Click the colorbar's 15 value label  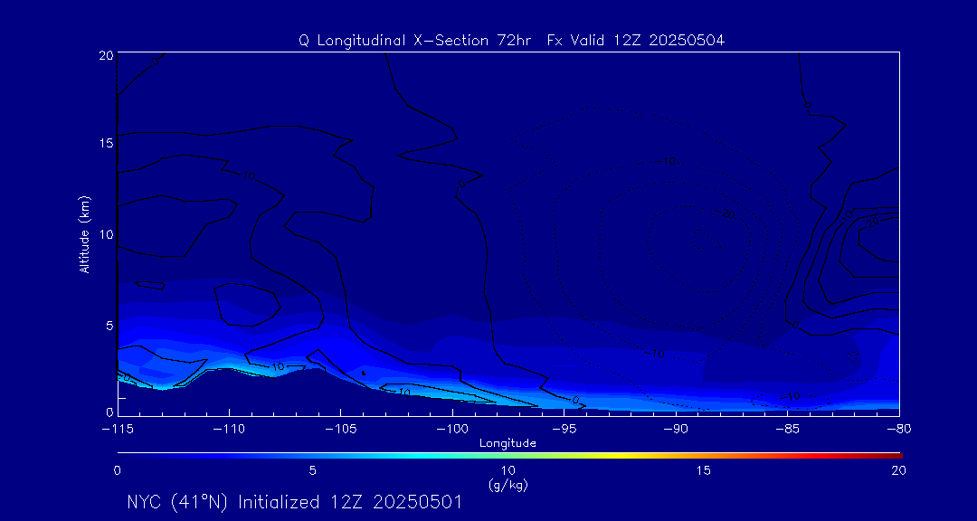pyautogui.click(x=704, y=471)
